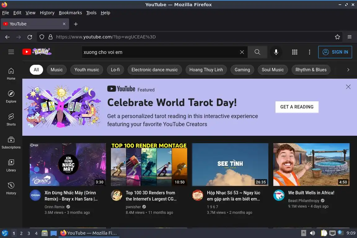357x238 pixels.
Task: Open We Built Wells in Africa title
Action: (x=311, y=193)
